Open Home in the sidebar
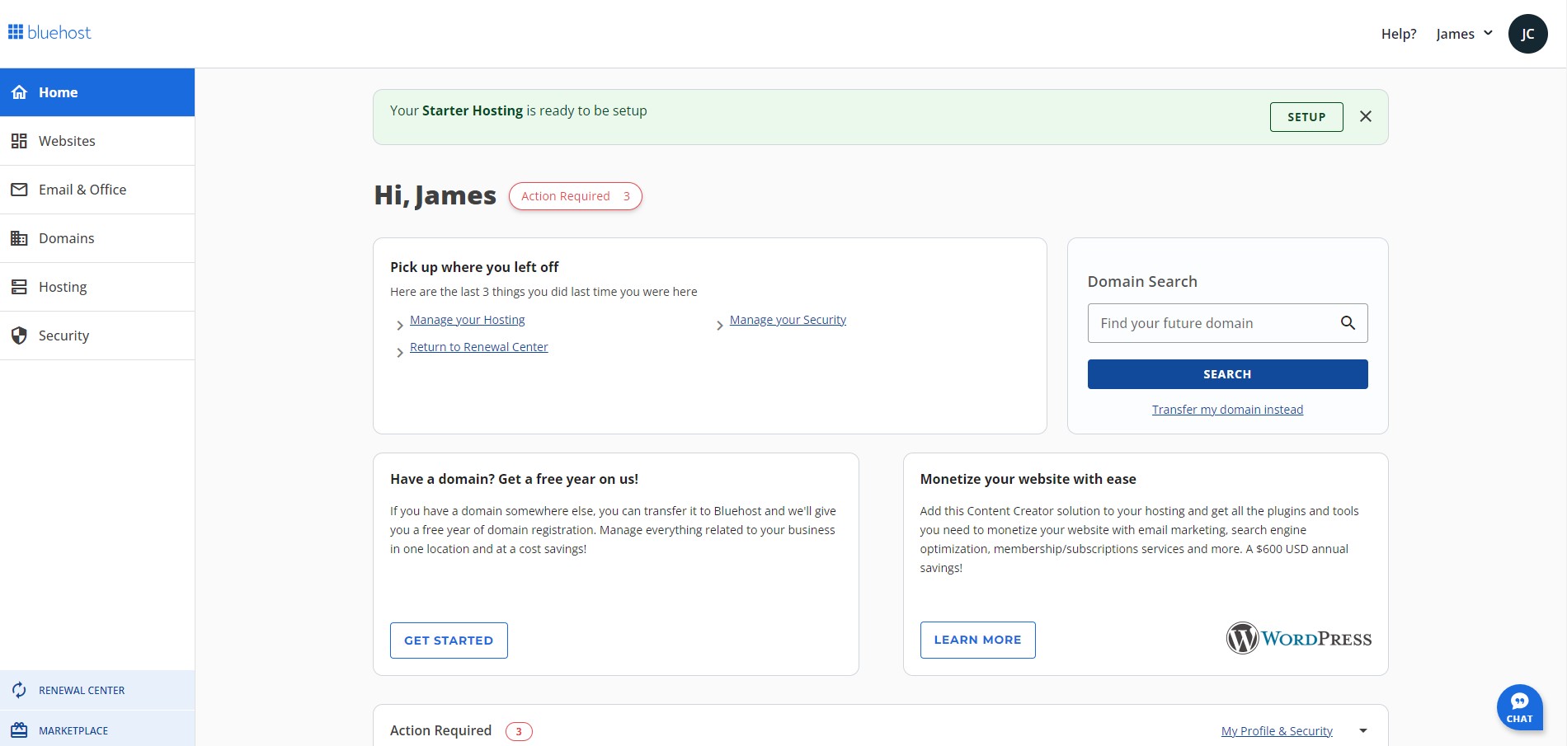 coord(97,92)
